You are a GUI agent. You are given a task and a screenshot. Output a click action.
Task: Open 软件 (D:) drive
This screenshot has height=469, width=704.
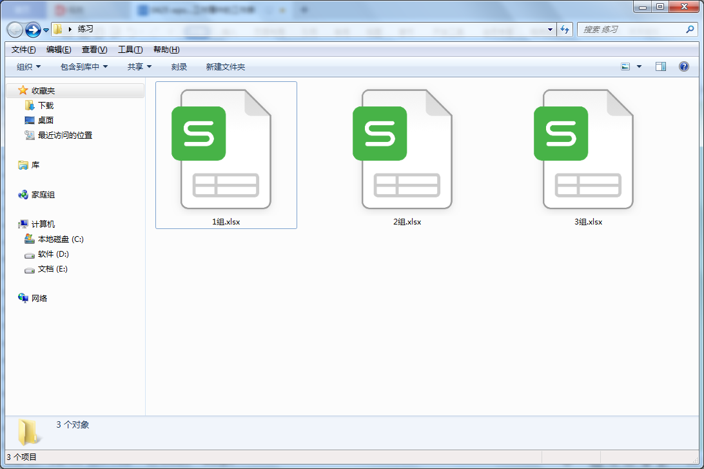click(x=54, y=254)
